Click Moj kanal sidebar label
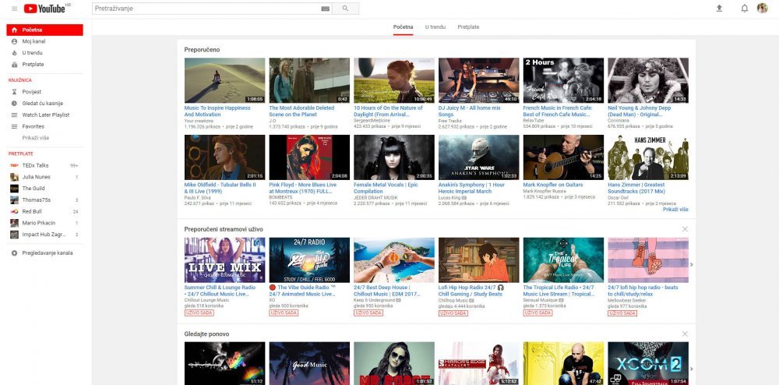 click(x=33, y=41)
